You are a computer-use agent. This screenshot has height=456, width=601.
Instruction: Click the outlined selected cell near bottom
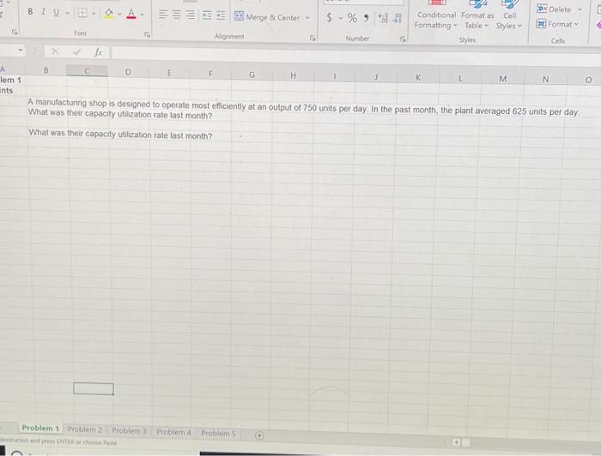[94, 388]
